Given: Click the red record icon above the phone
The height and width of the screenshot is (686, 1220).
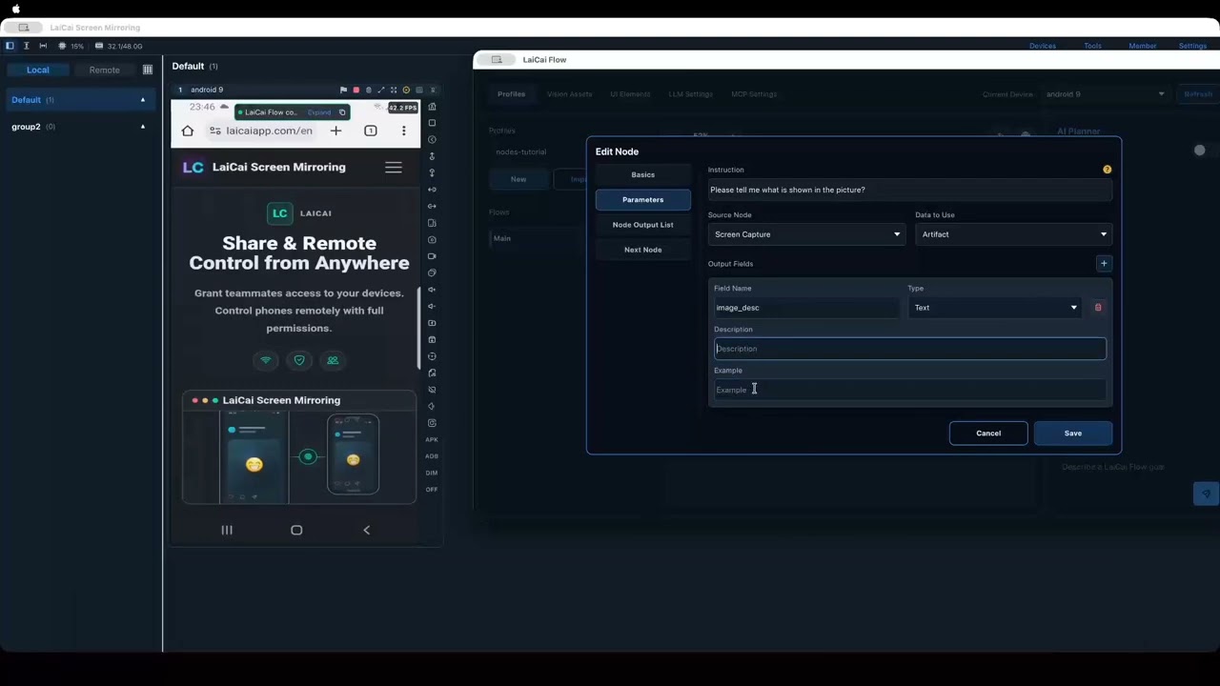Looking at the screenshot, I should coord(356,90).
